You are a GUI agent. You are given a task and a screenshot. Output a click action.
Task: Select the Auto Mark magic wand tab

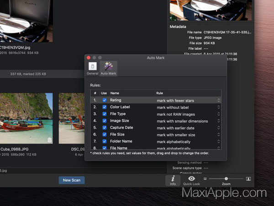click(108, 69)
